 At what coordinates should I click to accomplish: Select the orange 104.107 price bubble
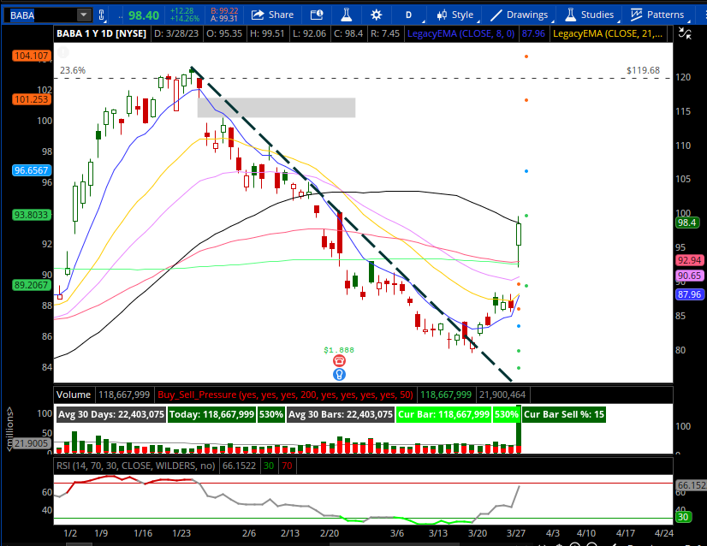(32, 56)
